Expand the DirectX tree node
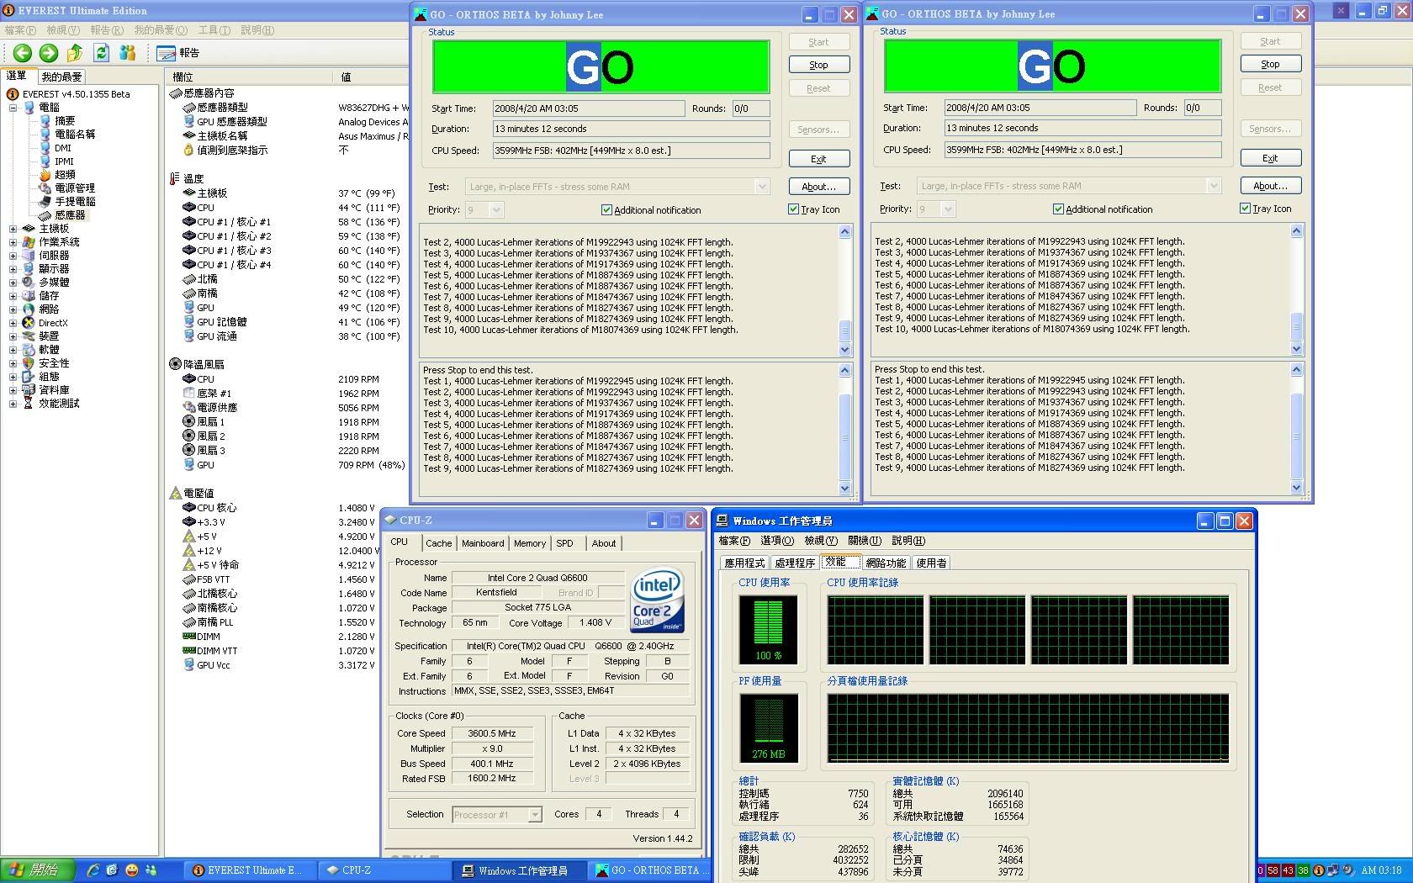This screenshot has height=883, width=1413. (13, 323)
